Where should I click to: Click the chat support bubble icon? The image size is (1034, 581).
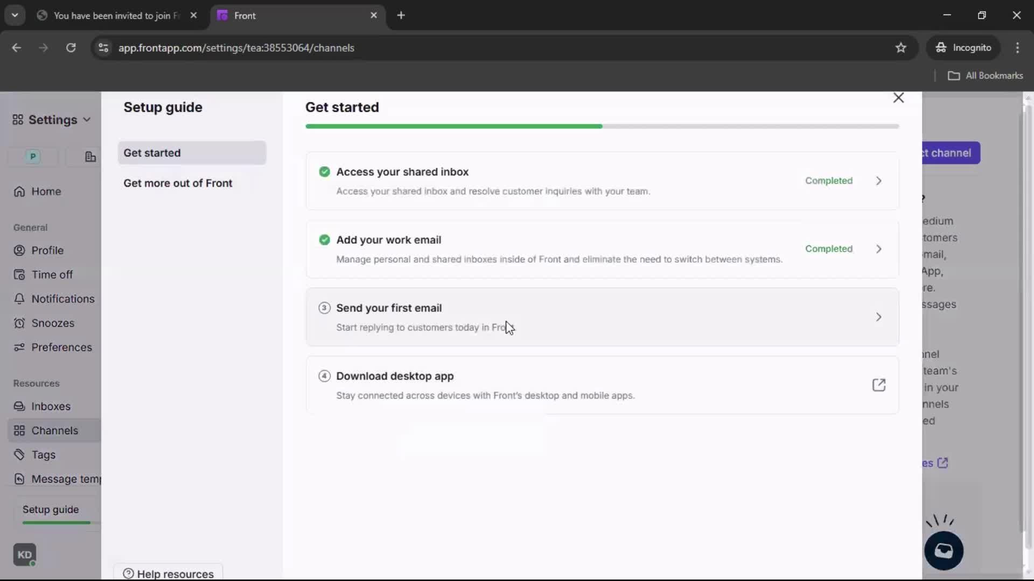[944, 551]
